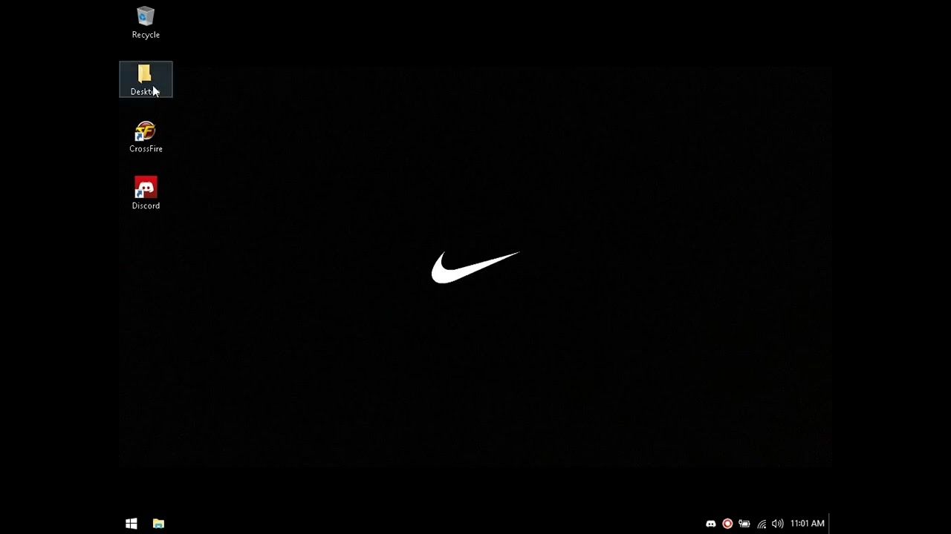Open File Explorer from the taskbar
The image size is (951, 534).
[x=158, y=524]
